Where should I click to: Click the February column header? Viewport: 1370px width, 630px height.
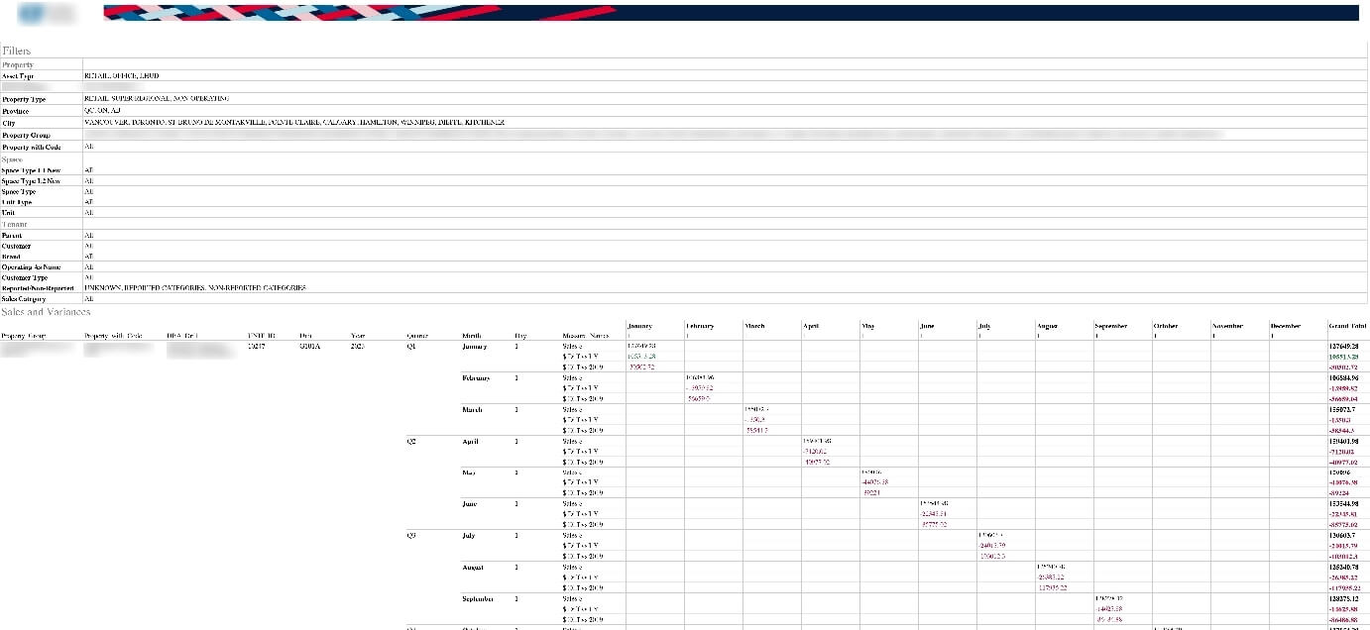[x=700, y=326]
